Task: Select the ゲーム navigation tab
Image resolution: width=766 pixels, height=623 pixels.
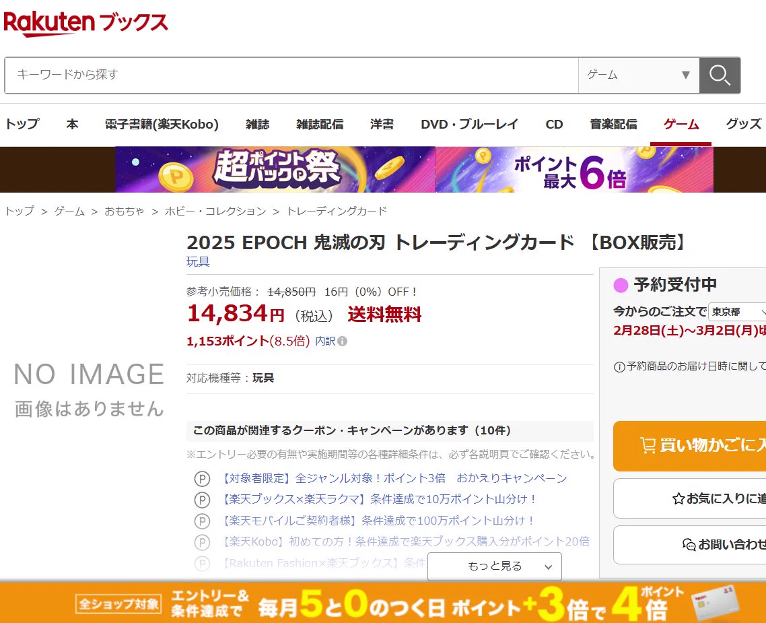Action: tap(681, 124)
